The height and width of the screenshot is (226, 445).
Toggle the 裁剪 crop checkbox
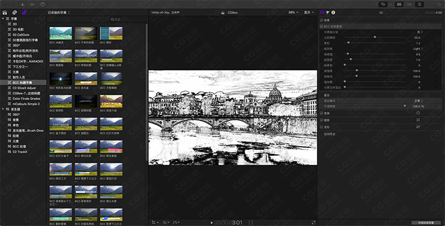coord(321,120)
